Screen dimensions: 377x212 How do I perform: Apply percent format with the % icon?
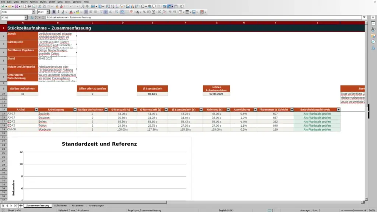(144, 12)
